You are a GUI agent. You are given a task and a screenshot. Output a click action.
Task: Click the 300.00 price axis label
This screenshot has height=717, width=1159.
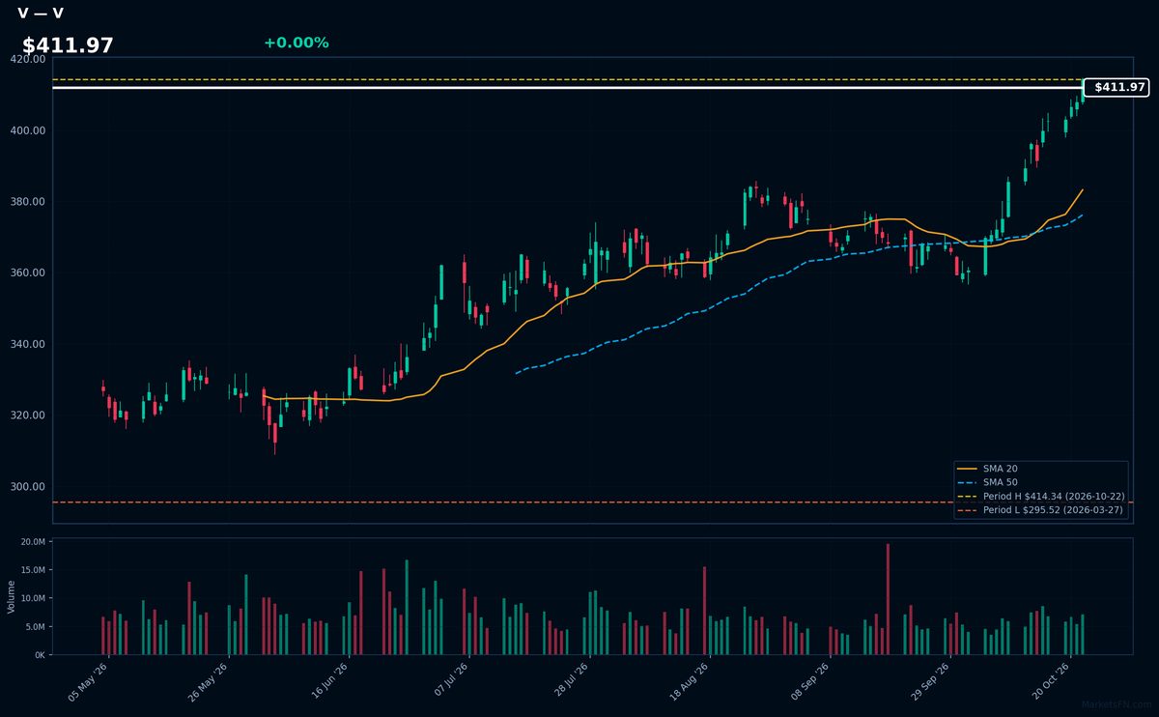pos(28,487)
